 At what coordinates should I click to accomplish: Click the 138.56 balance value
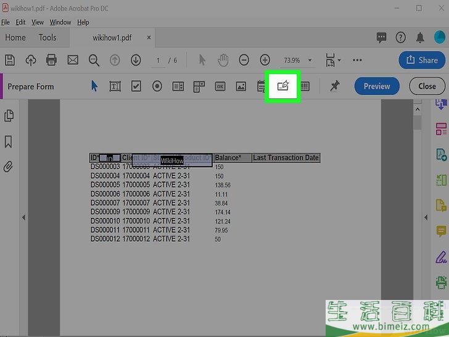point(223,185)
